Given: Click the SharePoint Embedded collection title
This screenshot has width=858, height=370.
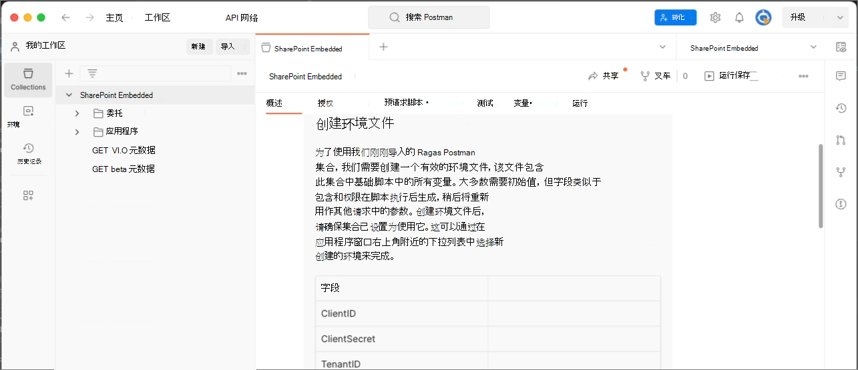Looking at the screenshot, I should point(305,77).
